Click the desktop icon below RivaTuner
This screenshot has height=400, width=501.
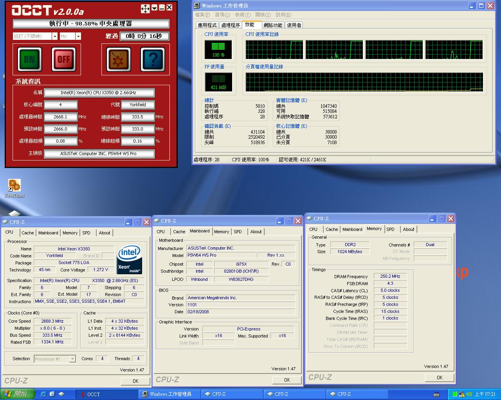pos(14,213)
